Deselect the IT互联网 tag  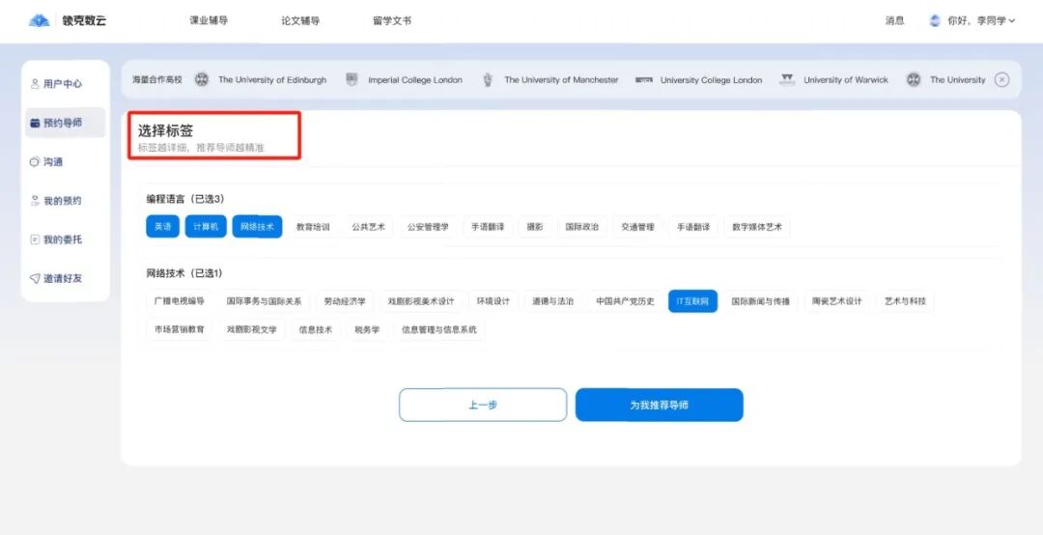tap(692, 301)
